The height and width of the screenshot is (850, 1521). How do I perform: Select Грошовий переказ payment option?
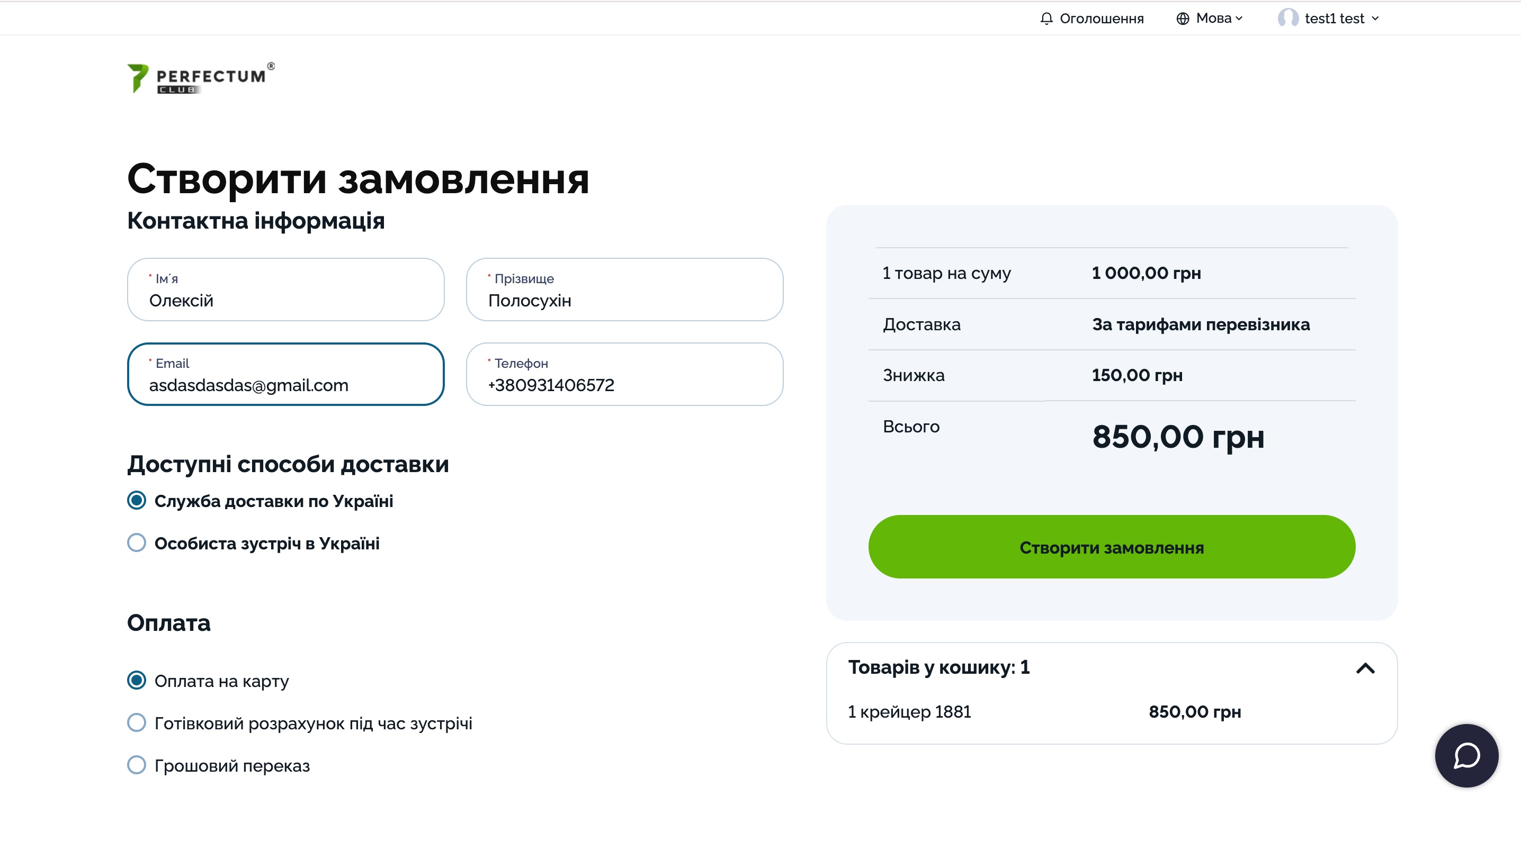tap(137, 765)
